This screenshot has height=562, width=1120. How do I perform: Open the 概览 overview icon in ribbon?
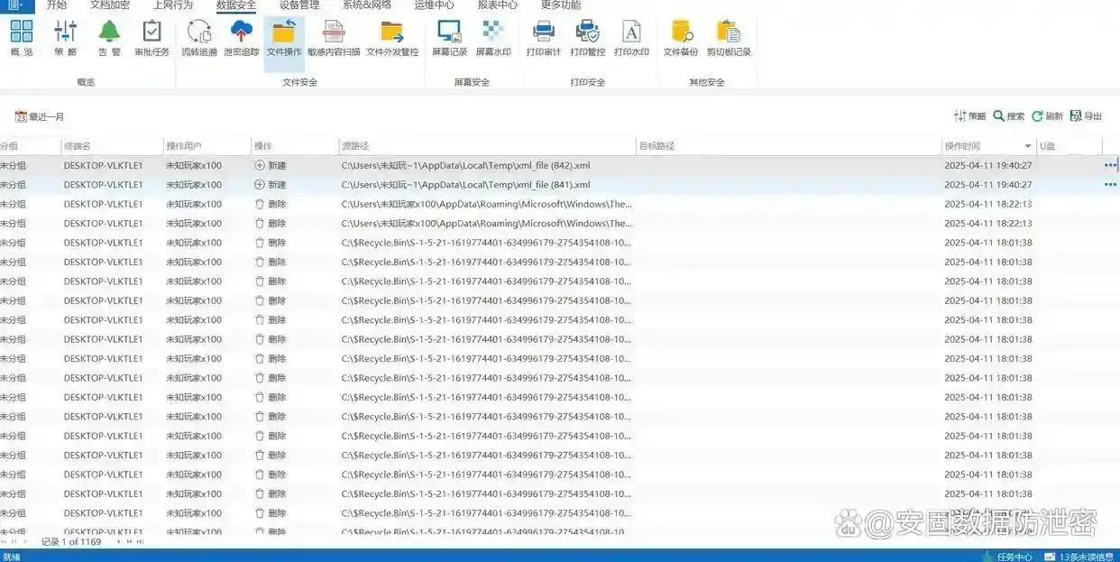(x=21, y=39)
